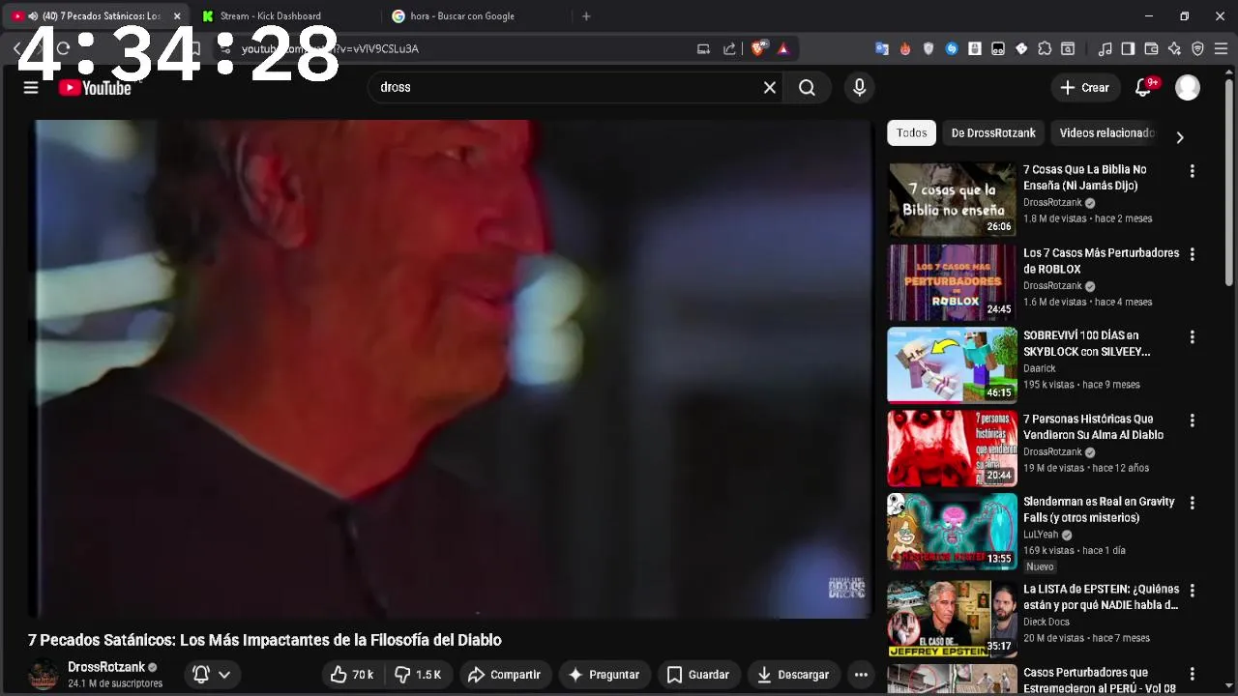Open options for Perturbadores de ROBLOX video
The width and height of the screenshot is (1238, 696).
[1192, 254]
